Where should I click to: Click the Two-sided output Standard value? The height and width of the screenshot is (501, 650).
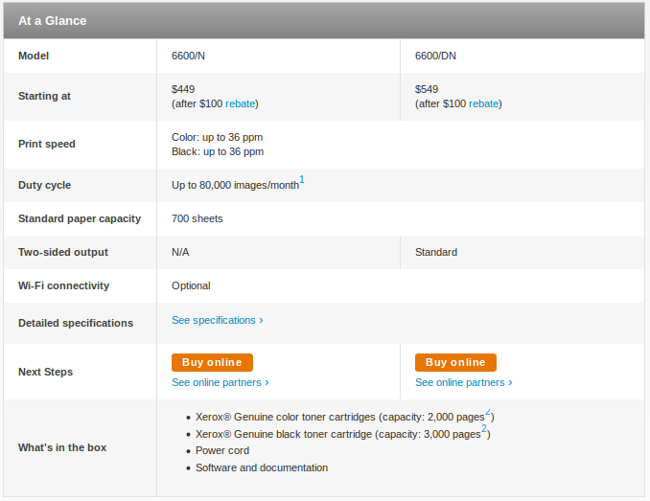[x=436, y=252]
